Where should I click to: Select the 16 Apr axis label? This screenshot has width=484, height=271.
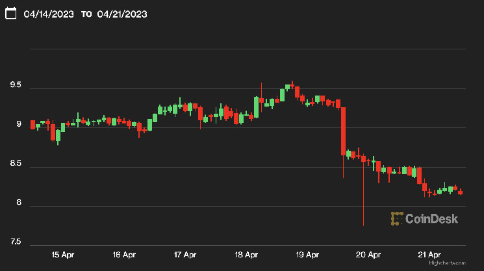pos(123,254)
